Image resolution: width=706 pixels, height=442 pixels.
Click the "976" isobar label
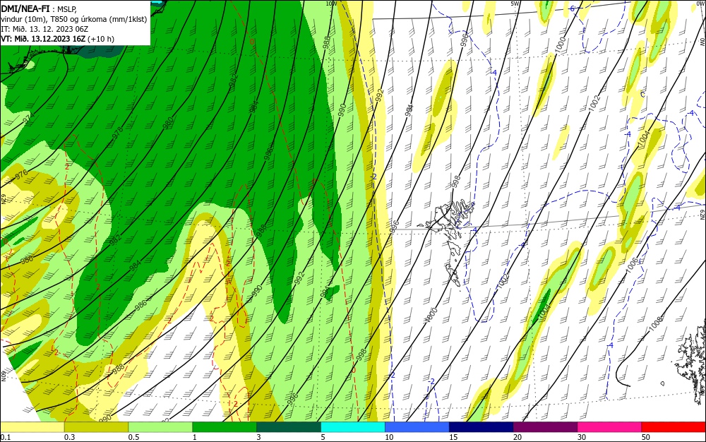(x=21, y=174)
